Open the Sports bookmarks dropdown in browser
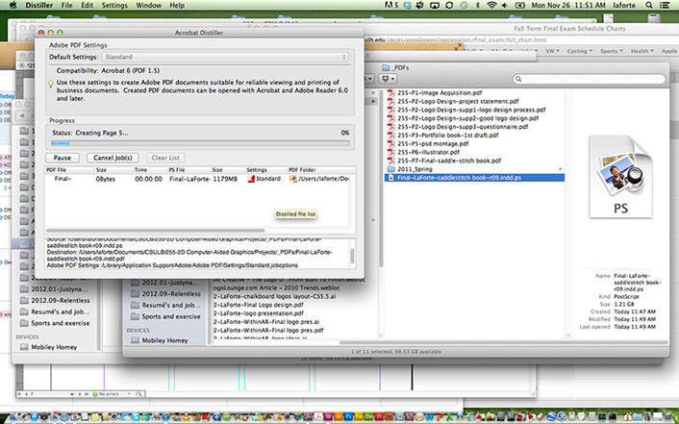 [611, 51]
